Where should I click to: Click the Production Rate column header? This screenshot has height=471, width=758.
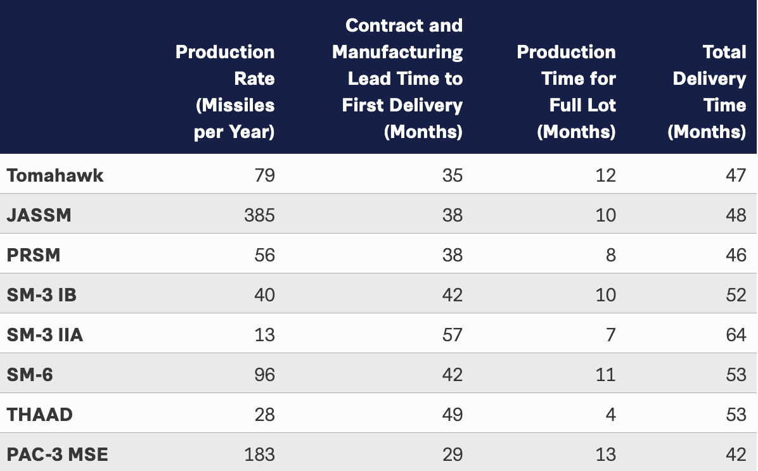pos(225,91)
